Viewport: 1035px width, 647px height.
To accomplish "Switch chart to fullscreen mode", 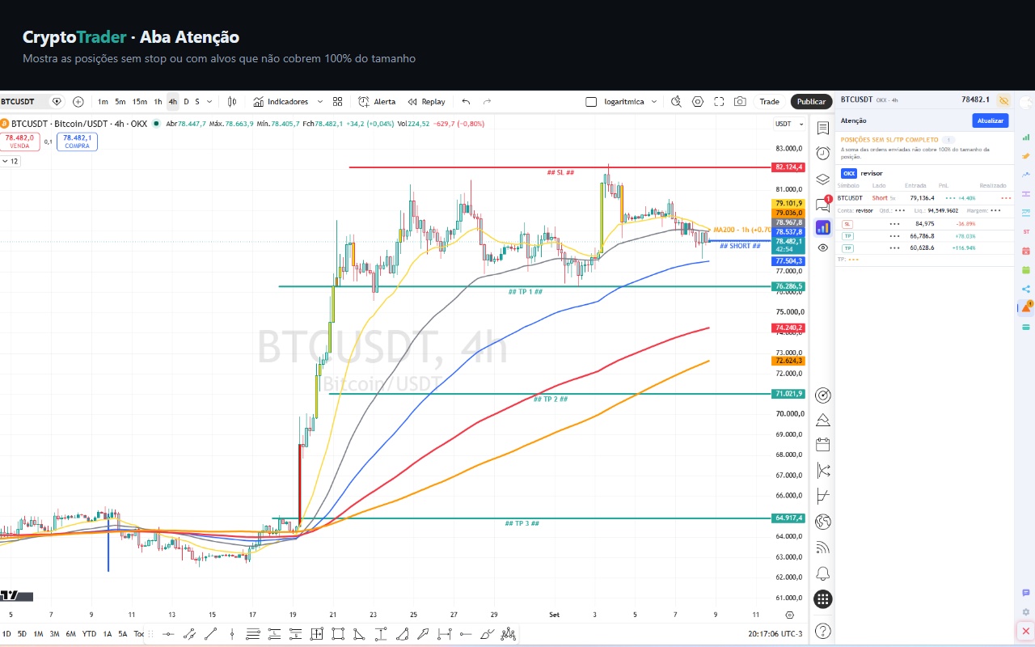I will 719,102.
